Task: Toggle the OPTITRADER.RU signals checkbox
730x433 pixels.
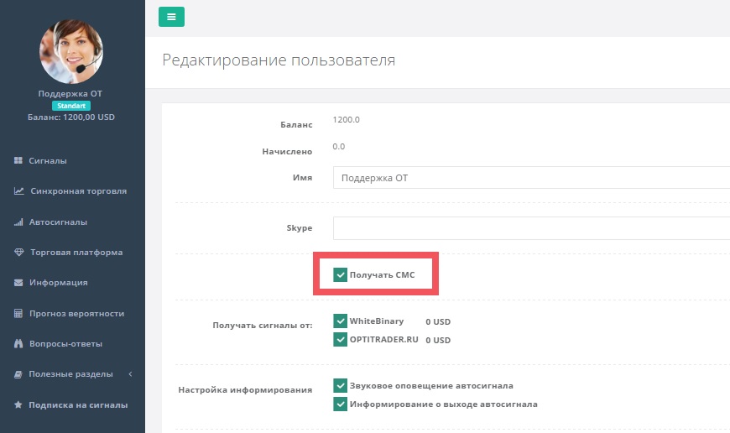Action: pos(341,339)
